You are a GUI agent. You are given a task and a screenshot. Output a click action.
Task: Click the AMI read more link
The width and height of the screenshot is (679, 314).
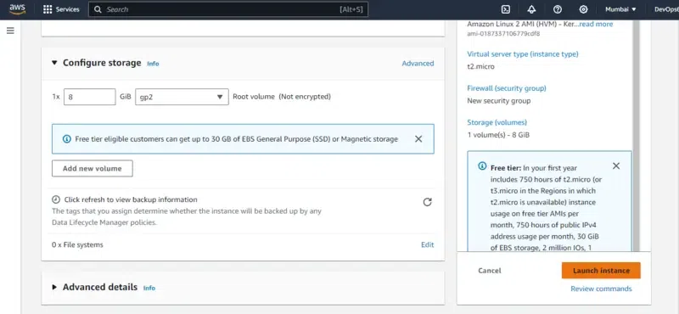click(596, 25)
